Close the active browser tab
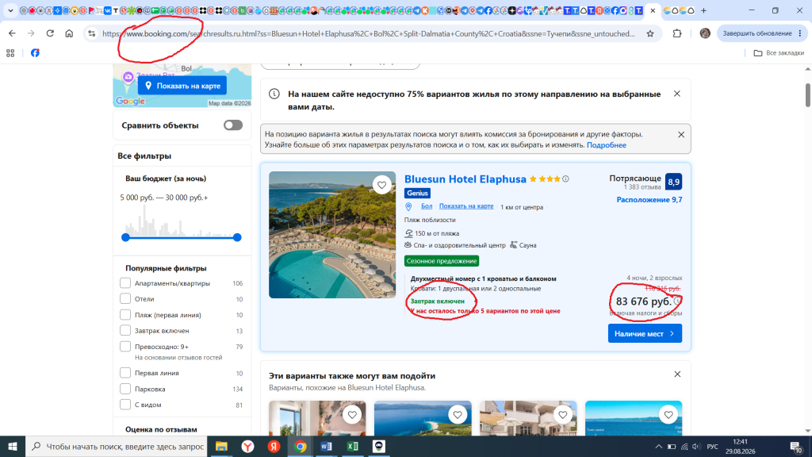The image size is (812, 457). point(653,10)
